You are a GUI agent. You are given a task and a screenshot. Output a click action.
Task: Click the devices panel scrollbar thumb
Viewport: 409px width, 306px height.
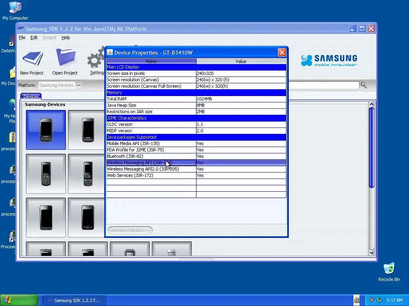(372, 147)
